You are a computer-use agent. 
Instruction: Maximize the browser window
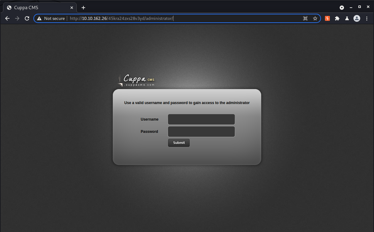pos(360,7)
